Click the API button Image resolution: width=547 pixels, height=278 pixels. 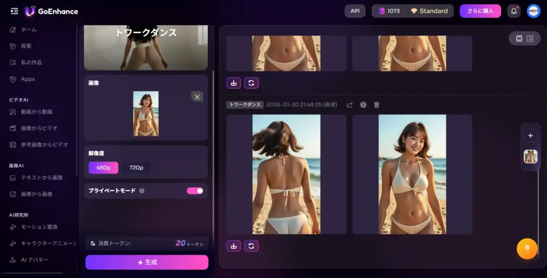pos(355,11)
